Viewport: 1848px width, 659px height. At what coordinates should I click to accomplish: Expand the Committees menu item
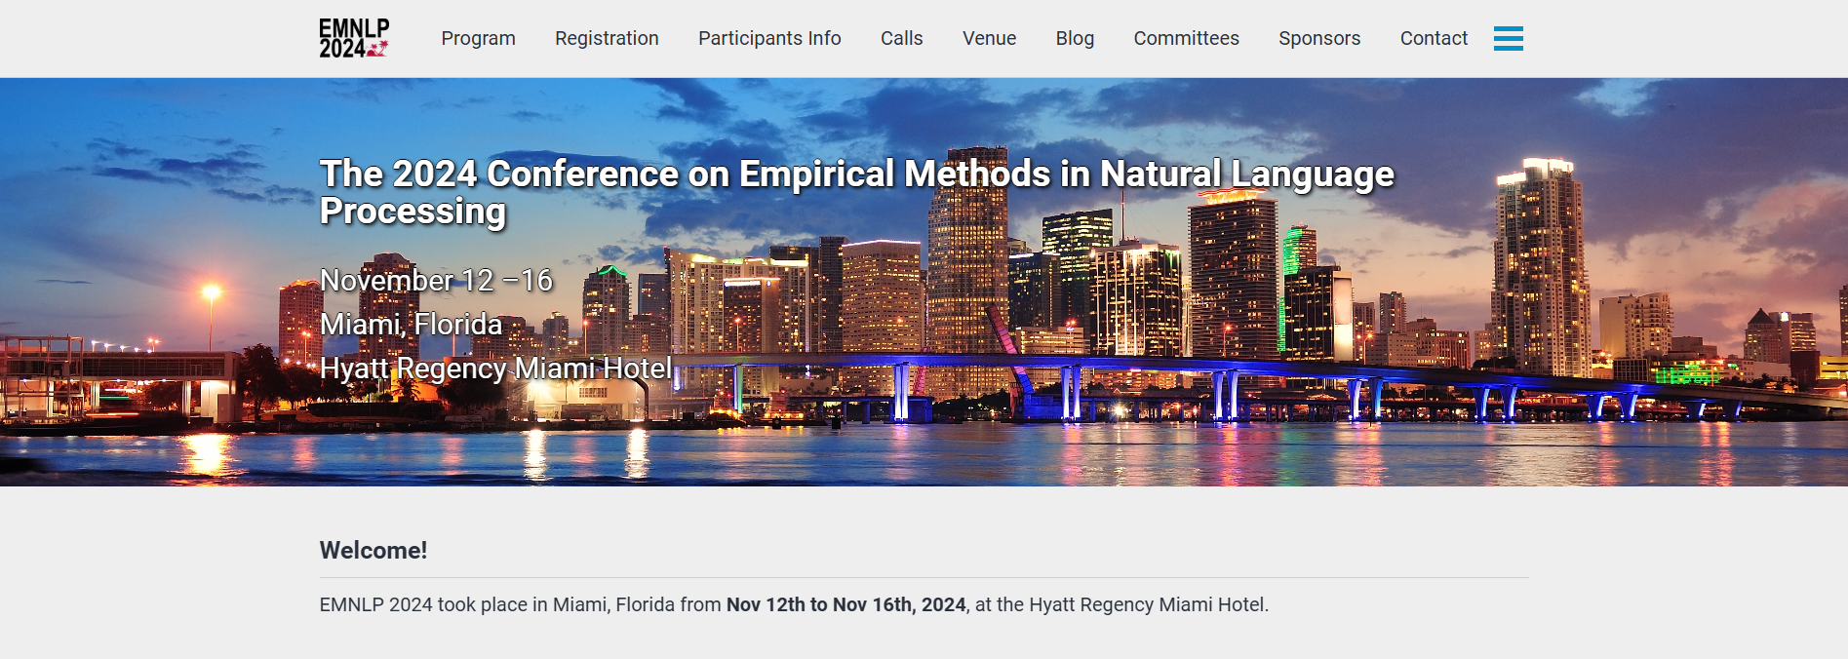(x=1186, y=38)
